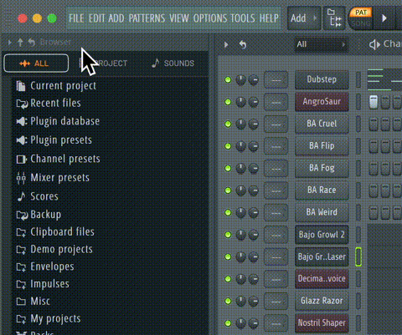The height and width of the screenshot is (335, 402).
Task: Click the browser collapse structure up-arrow icon
Action: [x=20, y=43]
